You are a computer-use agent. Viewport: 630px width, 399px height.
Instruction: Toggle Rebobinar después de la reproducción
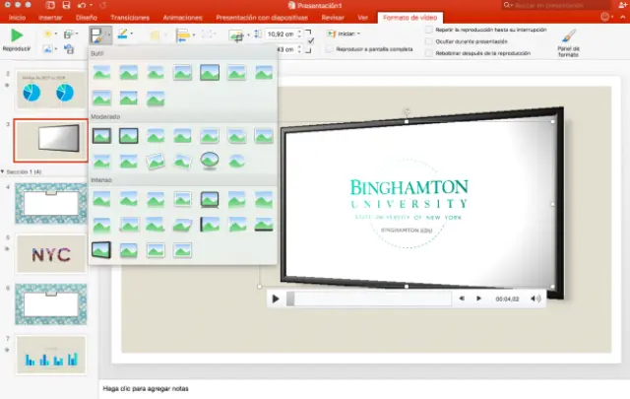pos(428,53)
